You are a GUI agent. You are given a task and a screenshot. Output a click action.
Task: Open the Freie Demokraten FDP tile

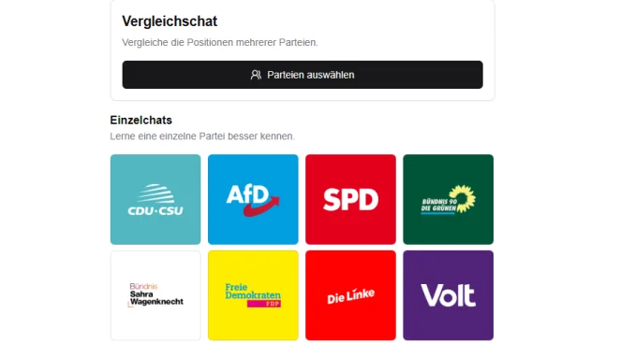[253, 295]
